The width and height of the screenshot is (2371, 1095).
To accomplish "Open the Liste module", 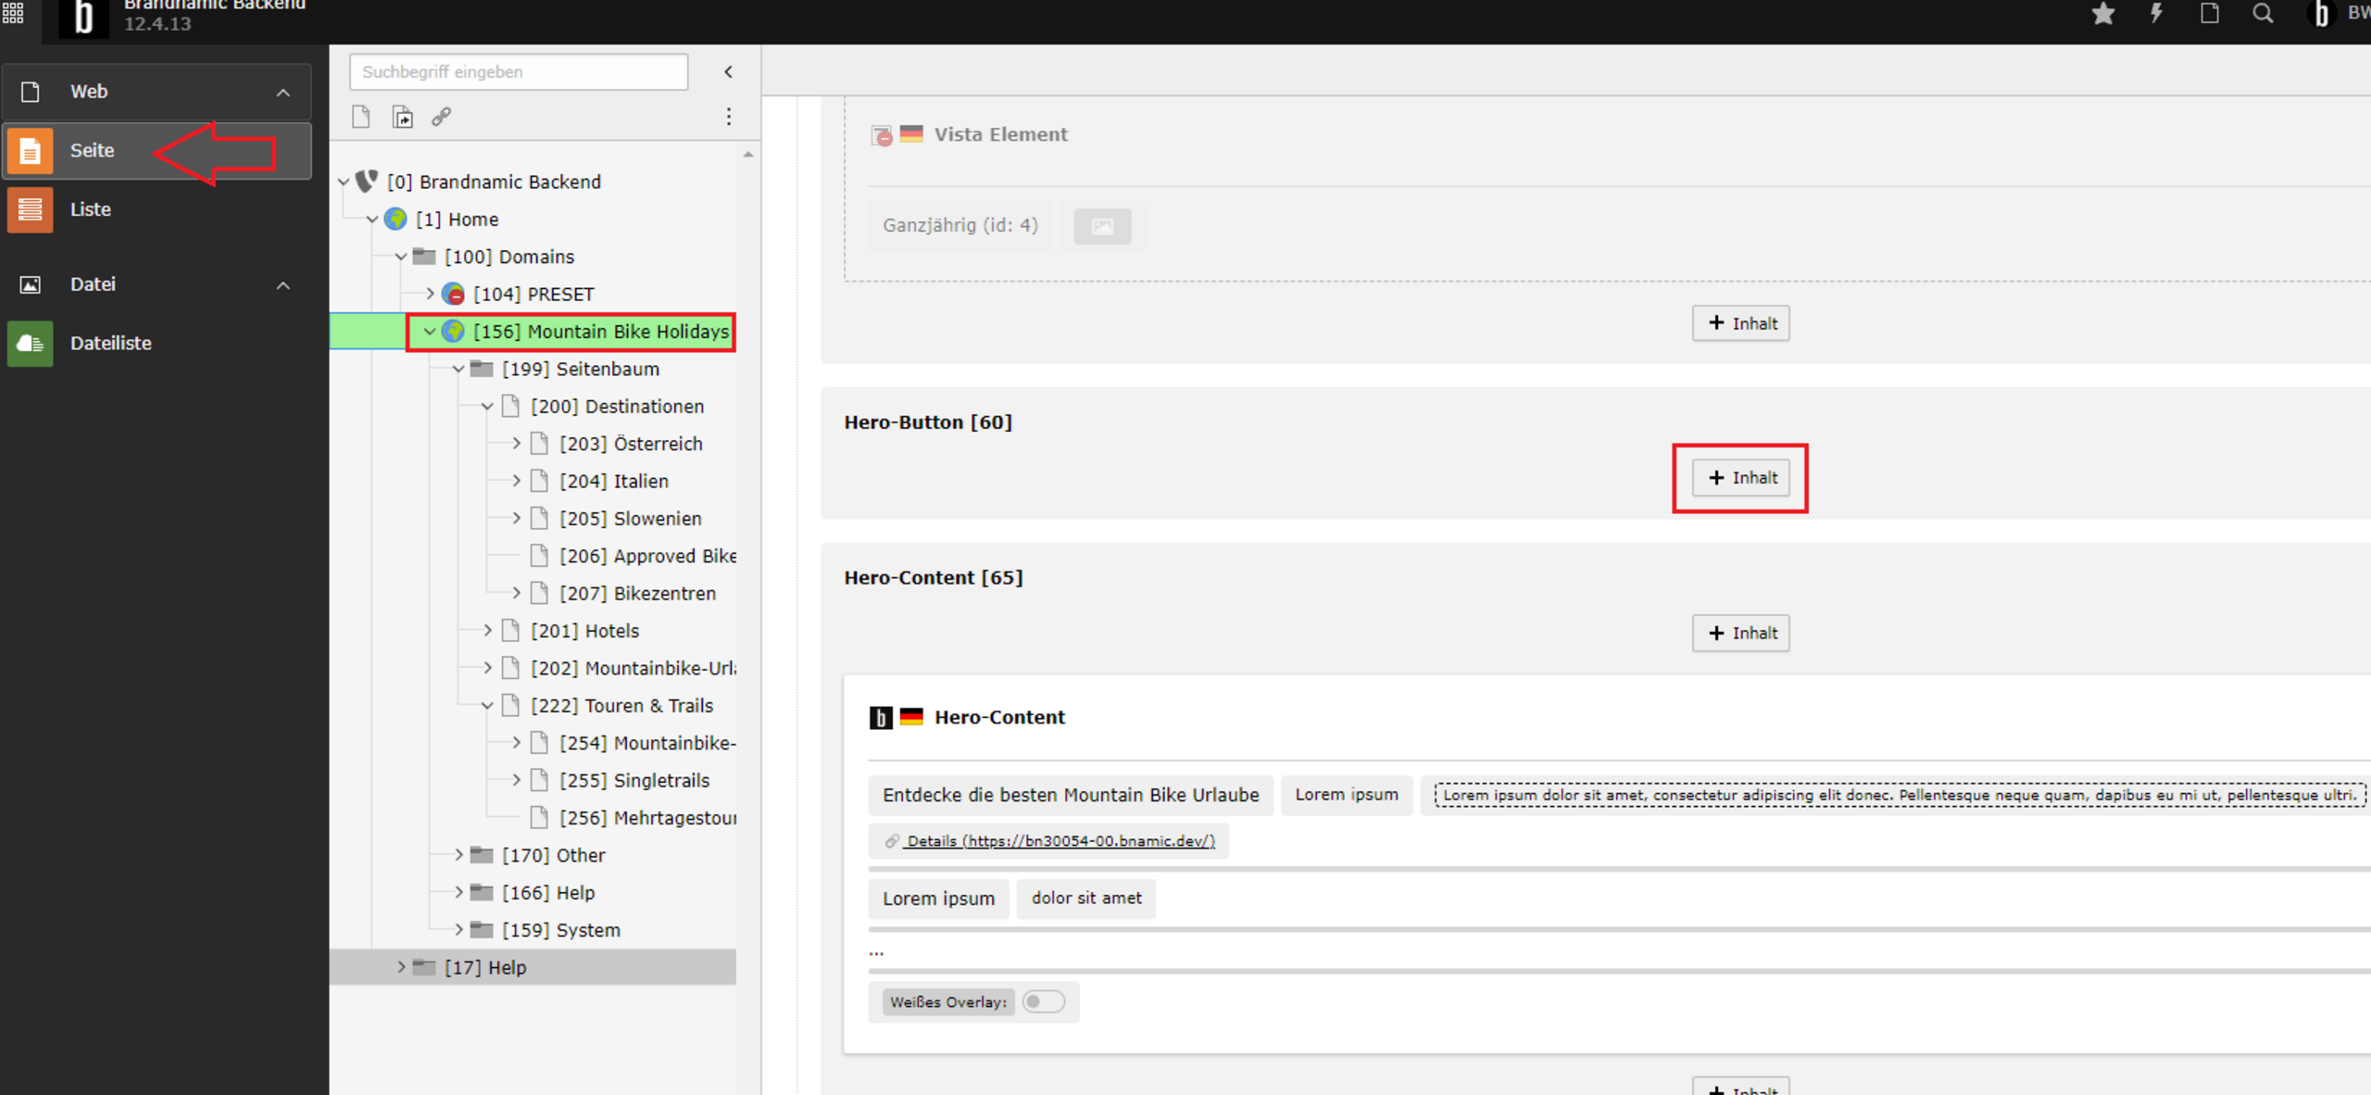I will tap(90, 209).
